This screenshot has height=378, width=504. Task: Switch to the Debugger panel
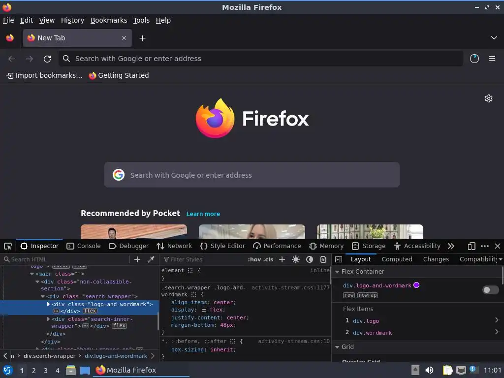tap(128, 246)
